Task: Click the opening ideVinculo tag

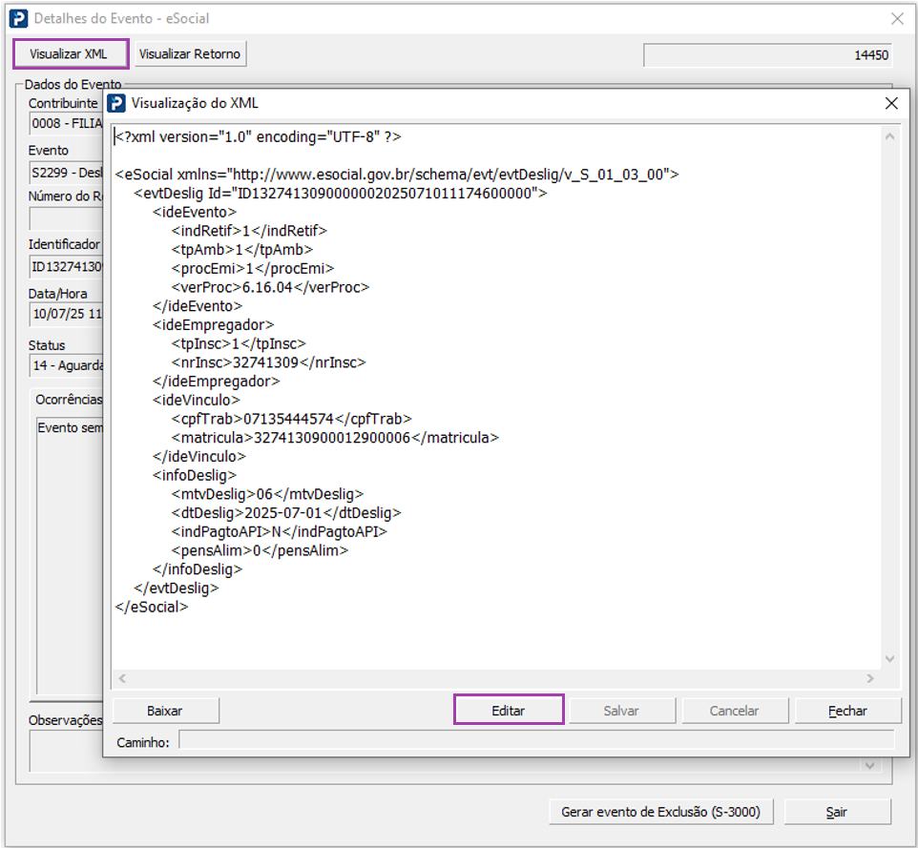Action: tap(197, 401)
